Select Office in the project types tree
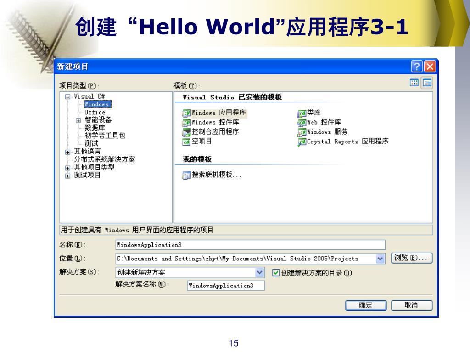Viewport: 470px width, 352px height. click(x=95, y=112)
